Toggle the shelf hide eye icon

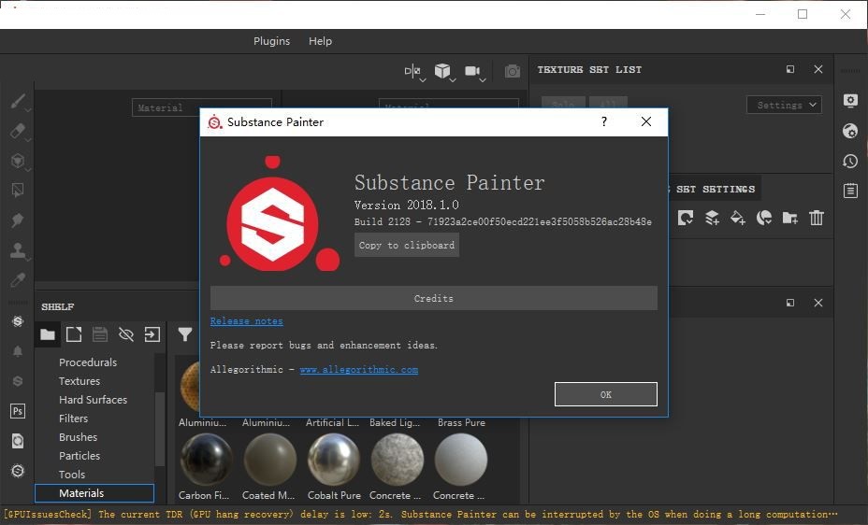[126, 334]
